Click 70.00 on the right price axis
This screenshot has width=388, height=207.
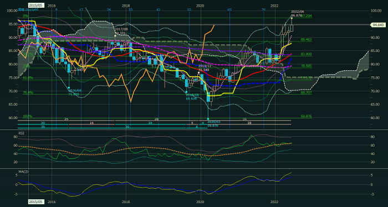376,91
